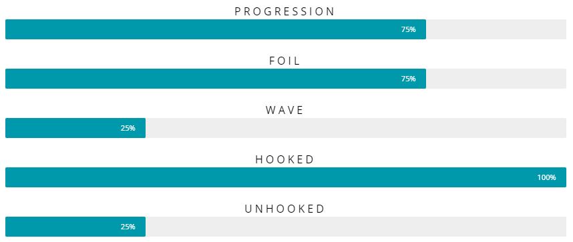Click the 25% label on Unhooked bar
573x242 pixels.
128,227
